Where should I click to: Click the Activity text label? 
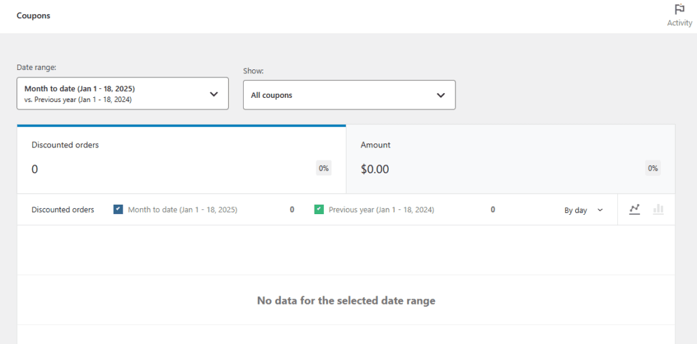pyautogui.click(x=679, y=23)
